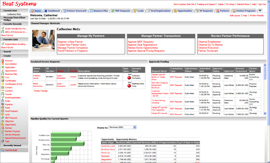The height and width of the screenshot is (163, 270).
Task: Click the red status indicator for SR-5601
Action: [x=129, y=78]
